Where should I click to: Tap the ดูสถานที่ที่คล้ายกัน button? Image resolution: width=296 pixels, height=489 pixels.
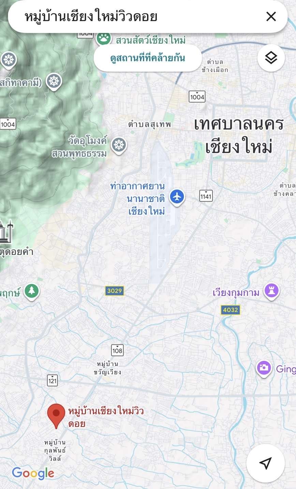[148, 58]
